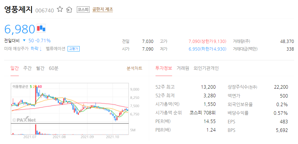Click the stock name 영풍제지
298x144 pixels.
[x=18, y=9]
